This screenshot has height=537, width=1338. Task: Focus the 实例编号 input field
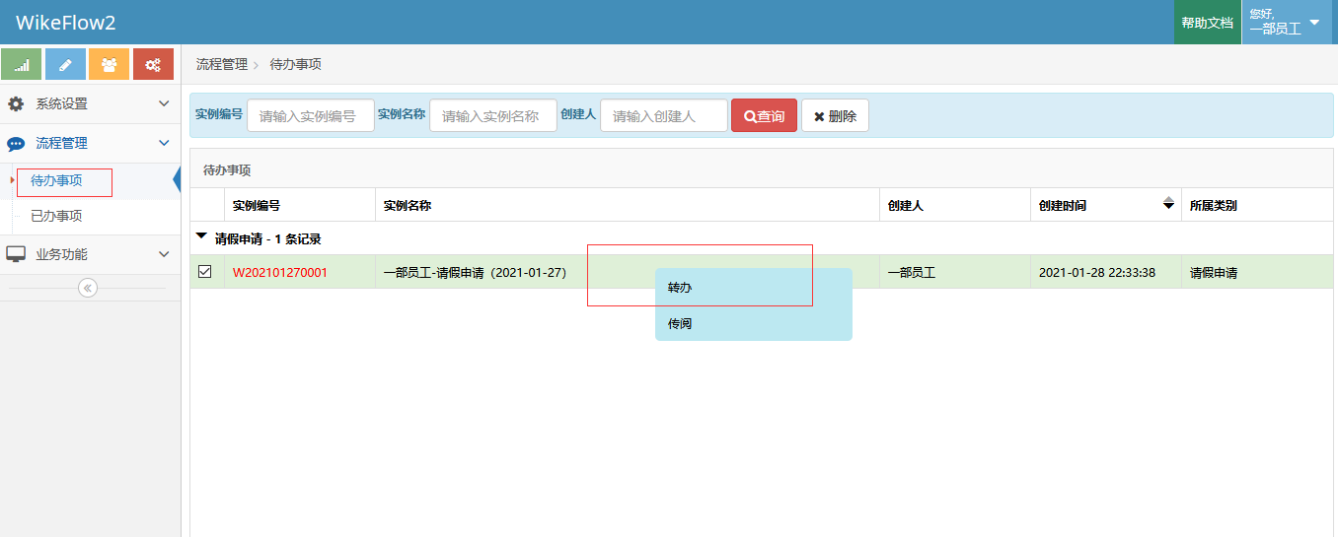[x=311, y=115]
